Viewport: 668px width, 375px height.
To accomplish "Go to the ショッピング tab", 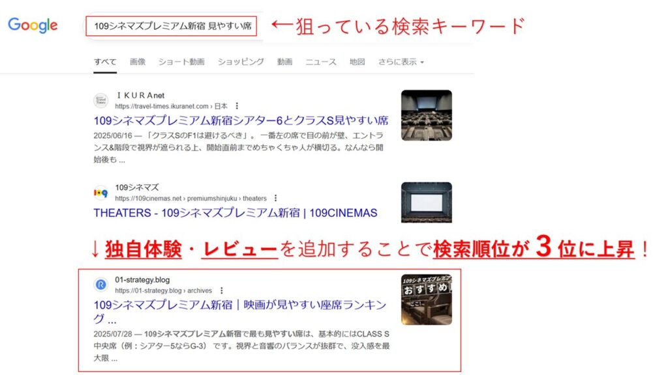I will 241,62.
